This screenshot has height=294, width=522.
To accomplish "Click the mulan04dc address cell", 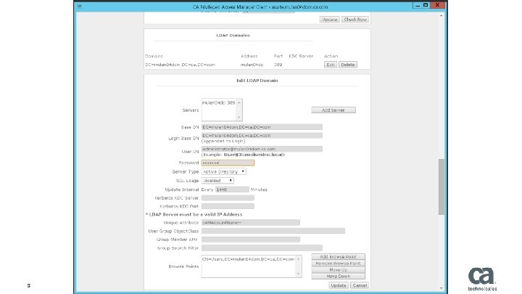I will pyautogui.click(x=252, y=65).
